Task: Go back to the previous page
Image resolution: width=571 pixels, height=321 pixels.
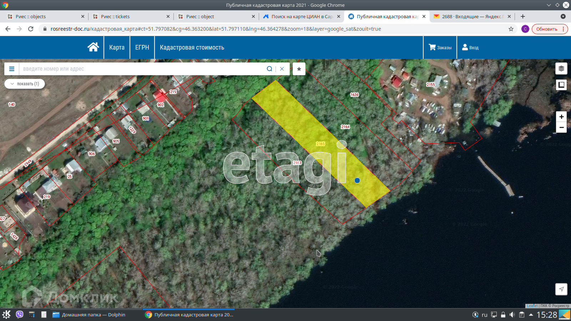Action: pos(8,29)
